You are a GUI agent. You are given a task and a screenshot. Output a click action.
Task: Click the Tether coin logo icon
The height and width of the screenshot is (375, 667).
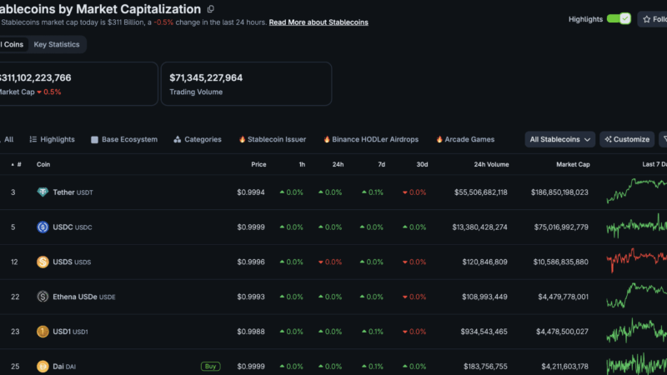coord(43,192)
